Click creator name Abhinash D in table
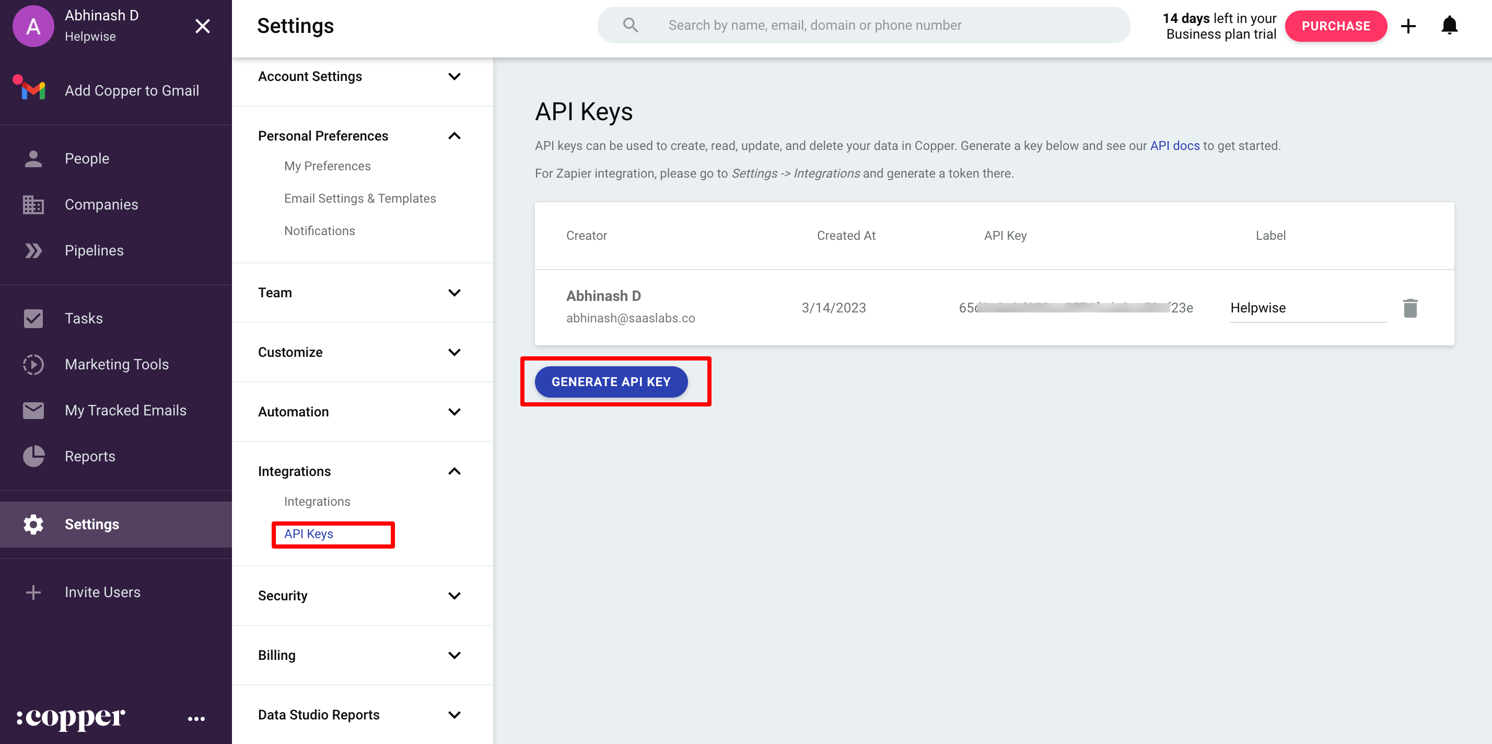The image size is (1492, 744). pyautogui.click(x=603, y=296)
